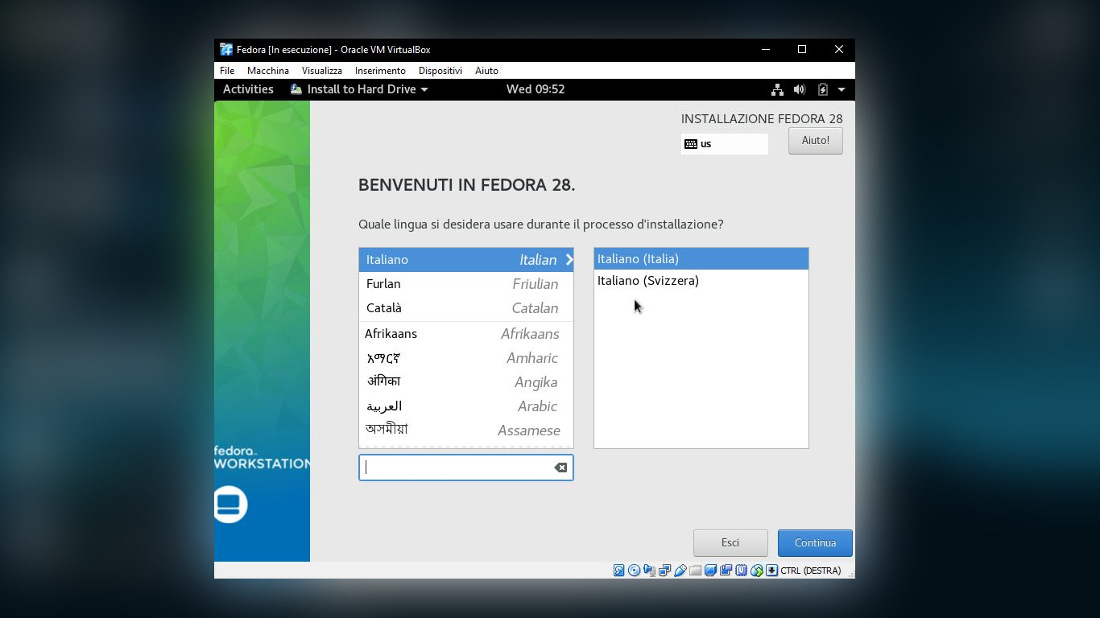Screen dimensions: 1100x618
Task: Click the USB devices icon in status bar
Action: tap(680, 570)
